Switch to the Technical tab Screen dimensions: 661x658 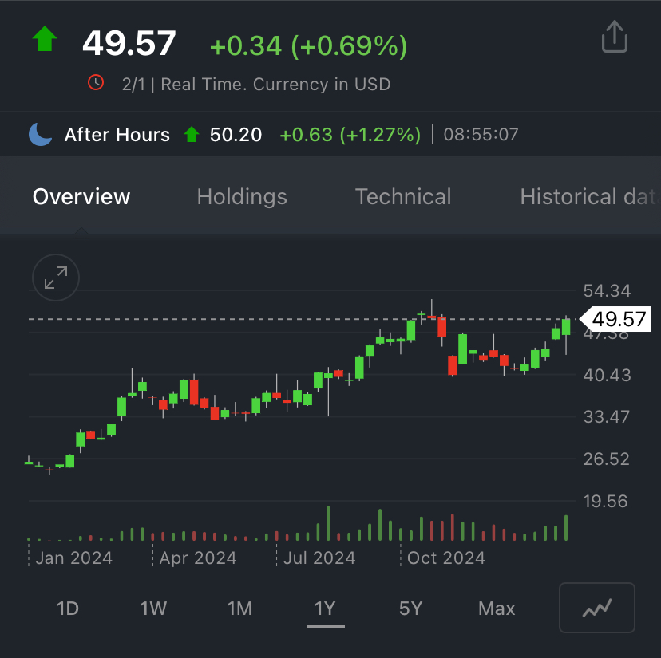403,197
